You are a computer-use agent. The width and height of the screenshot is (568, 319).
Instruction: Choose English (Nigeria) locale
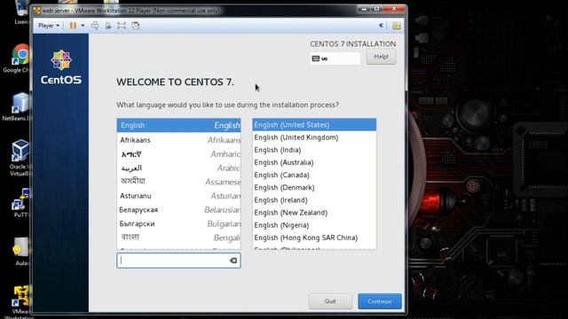click(x=314, y=225)
